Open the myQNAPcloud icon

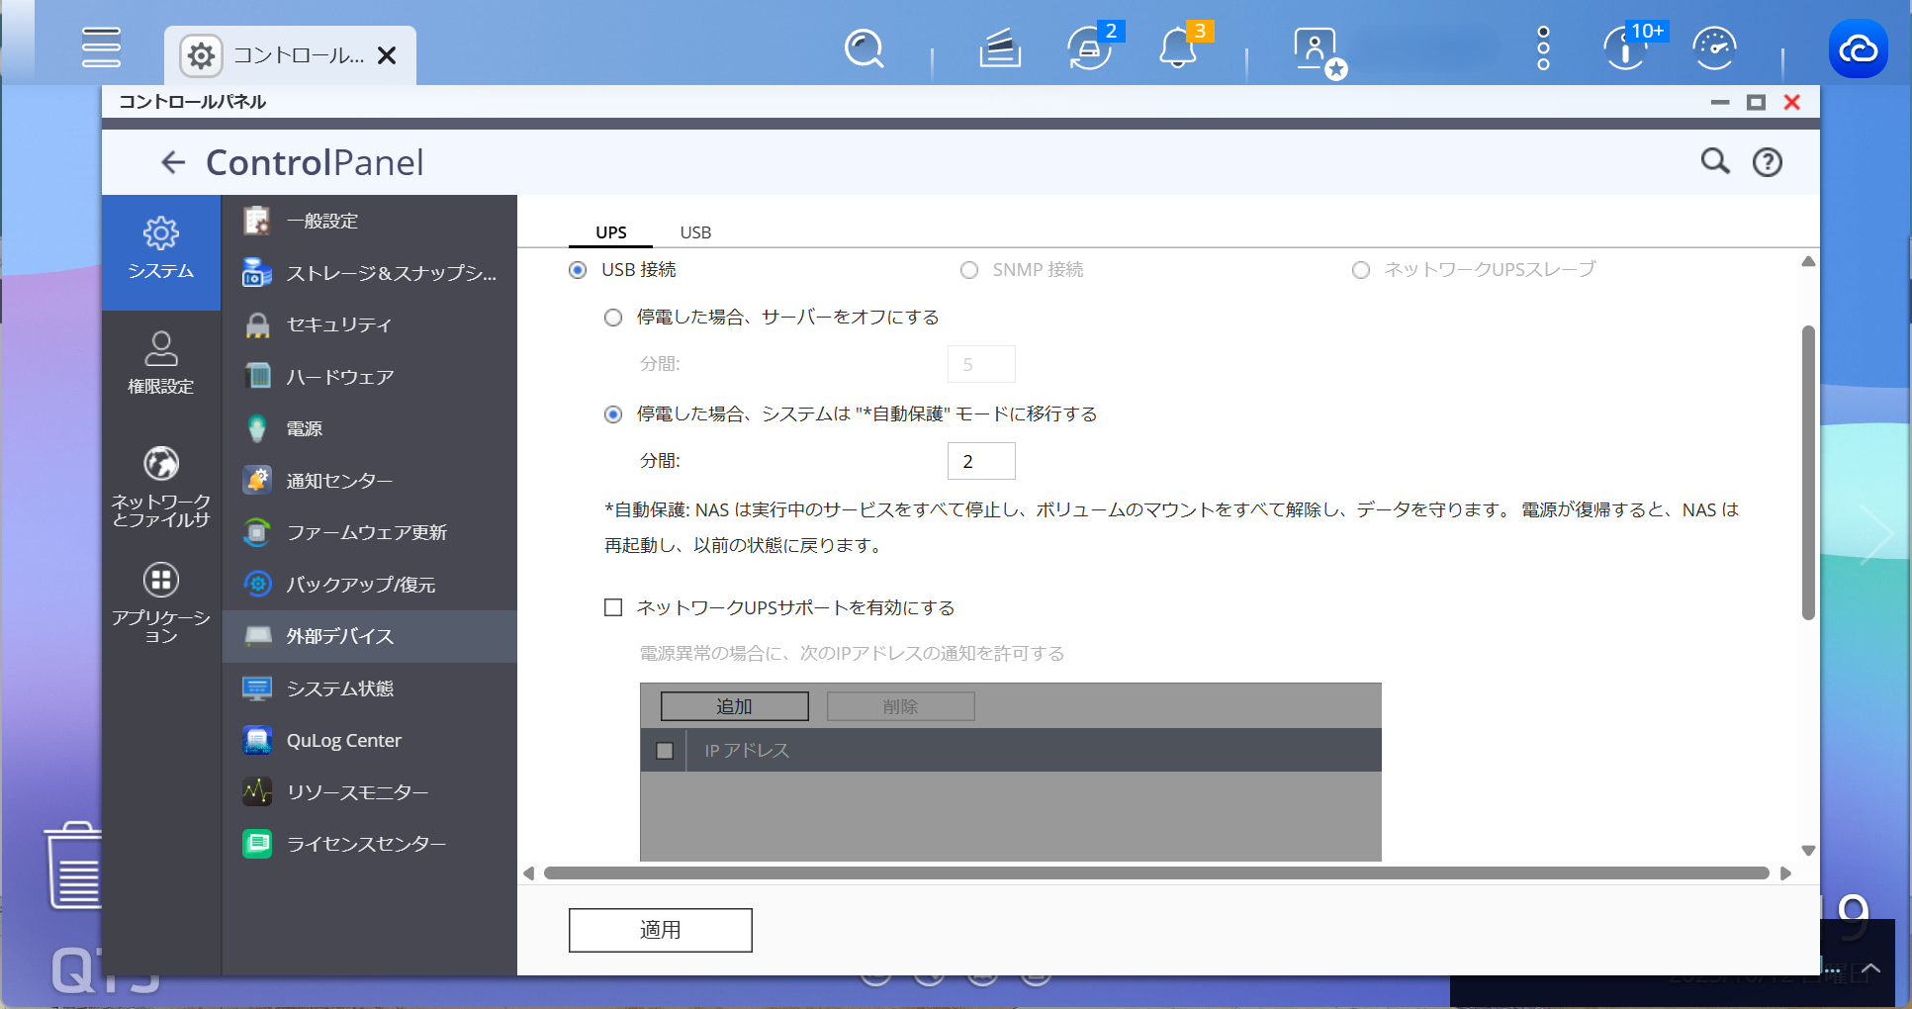pyautogui.click(x=1858, y=48)
